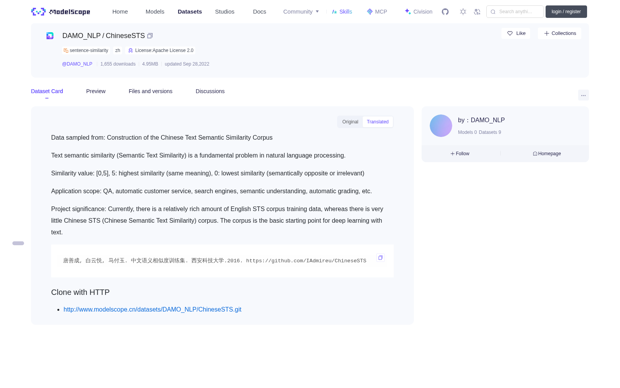Screen dimensions: 620x388
Task: Switch to the Dataset Card tab
Action: pyautogui.click(x=47, y=91)
